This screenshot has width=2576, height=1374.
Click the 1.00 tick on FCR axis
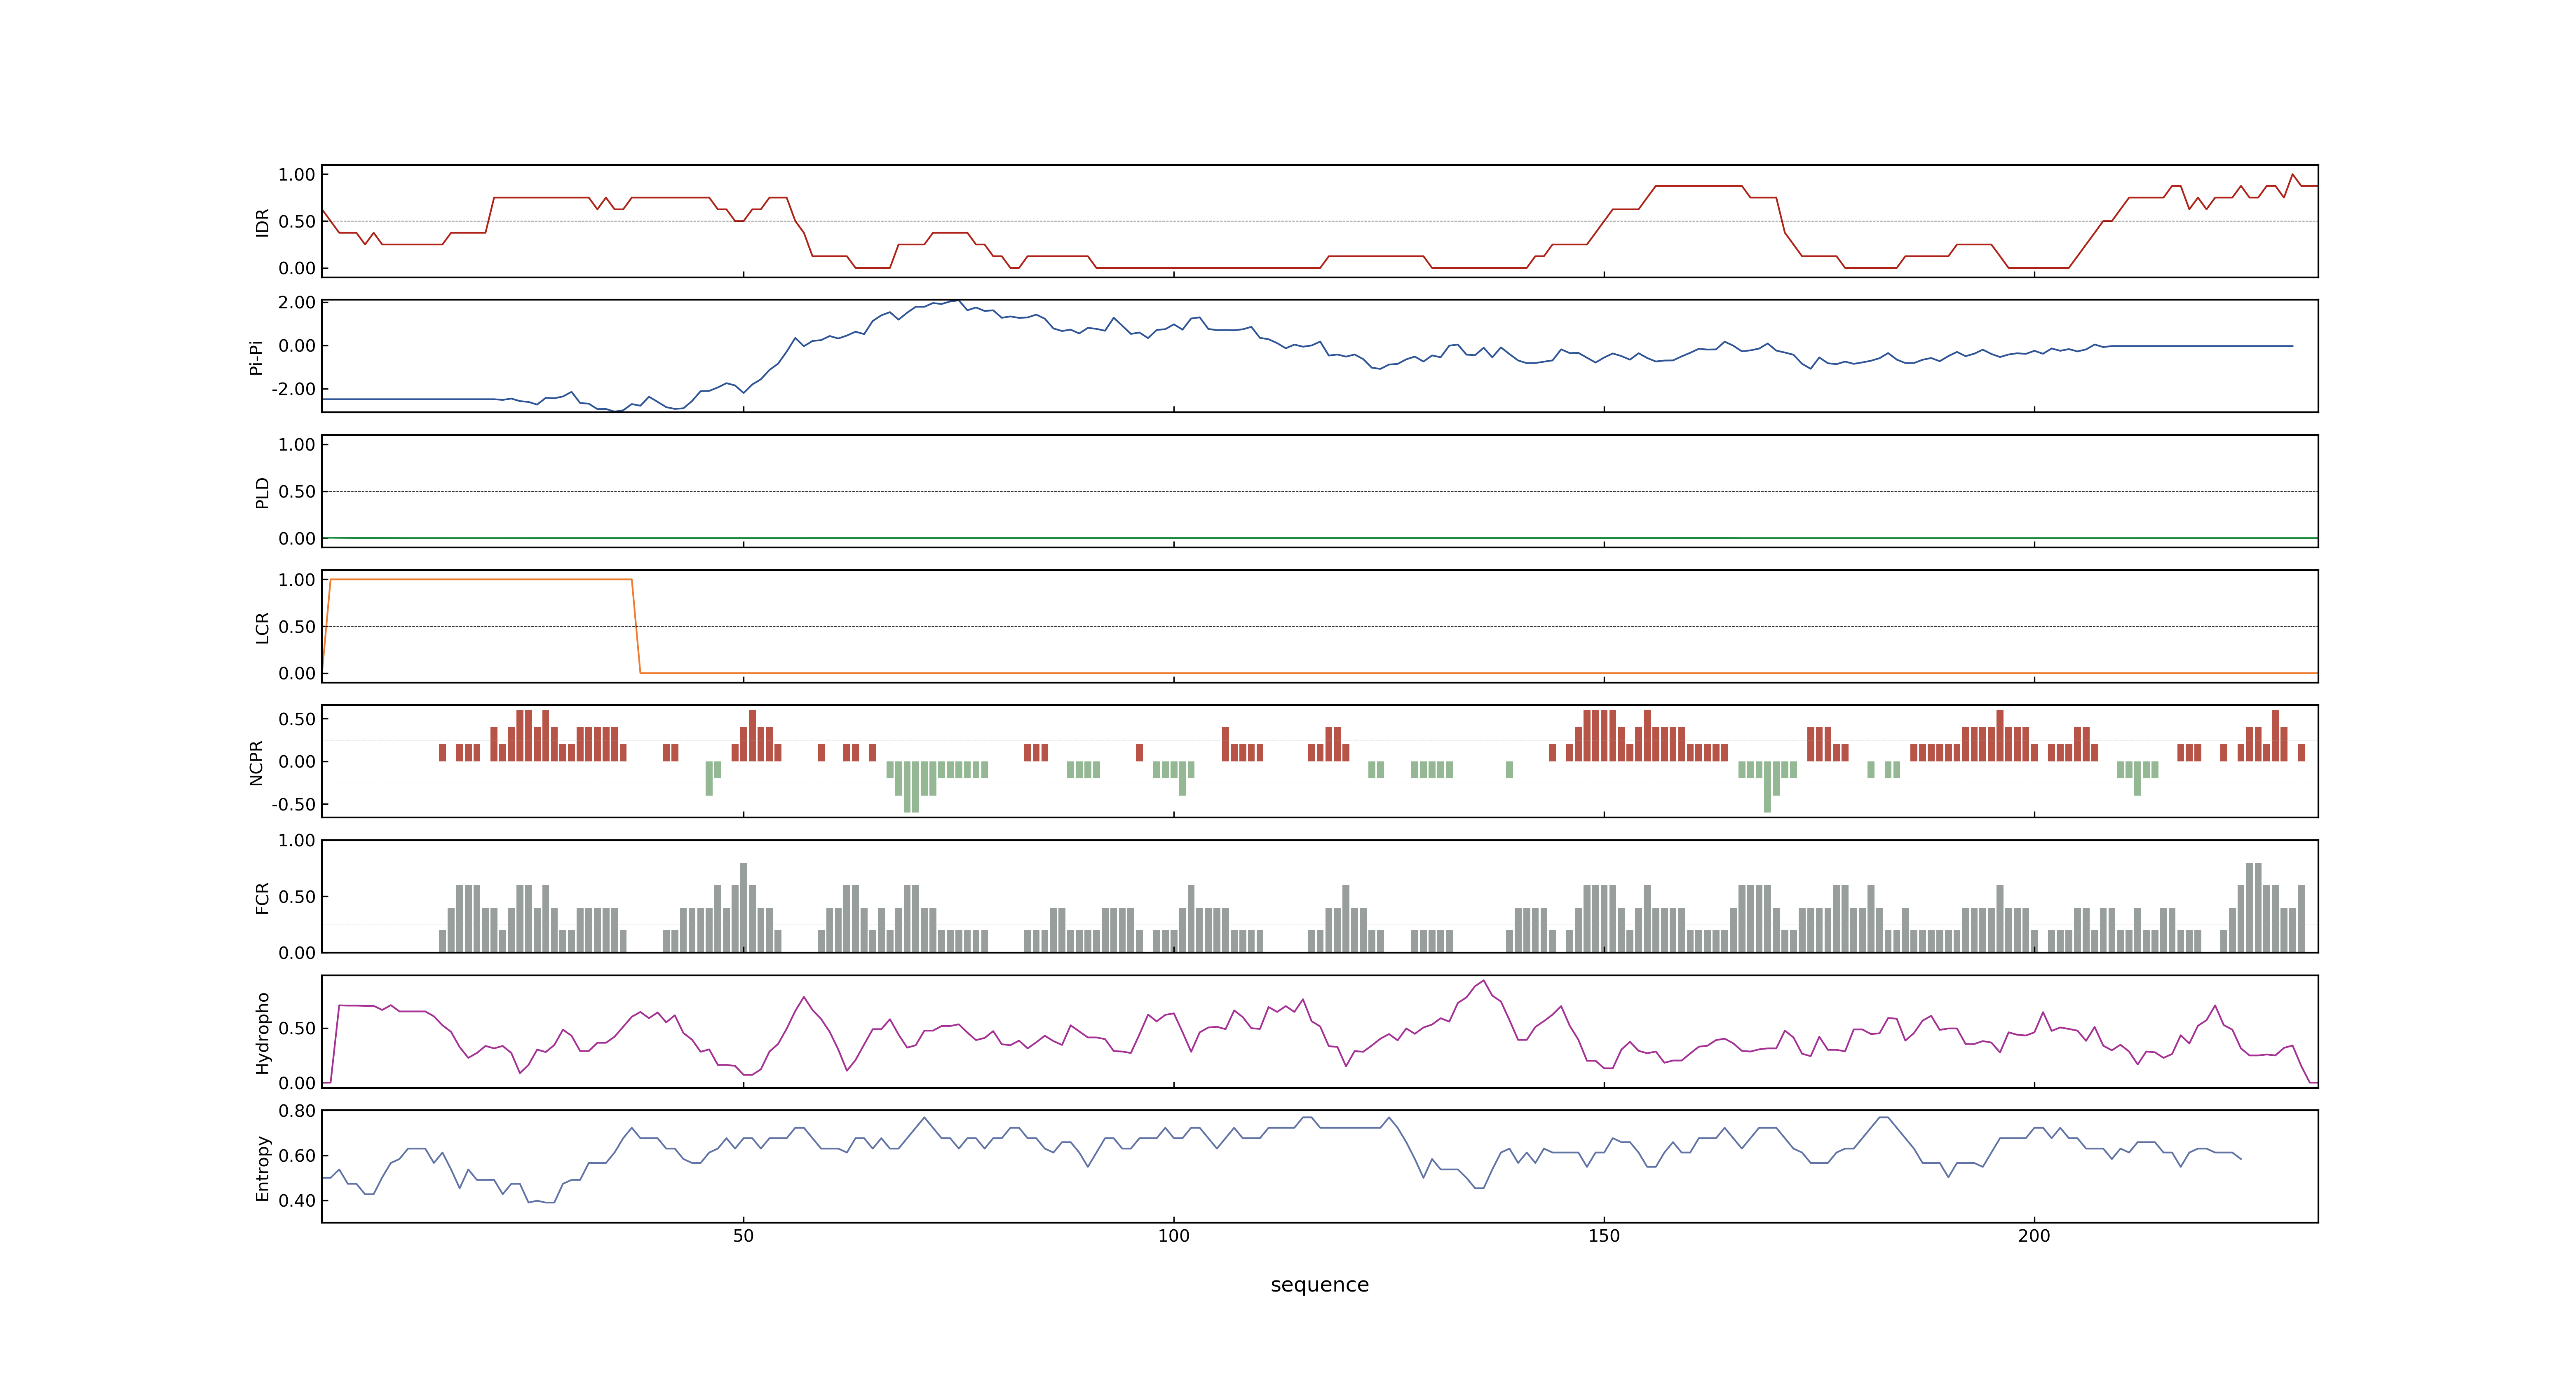(x=297, y=840)
